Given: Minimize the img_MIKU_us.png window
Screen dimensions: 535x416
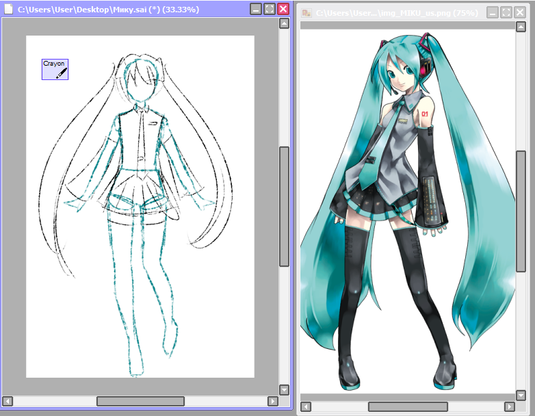Looking at the screenshot, I should (493, 13).
